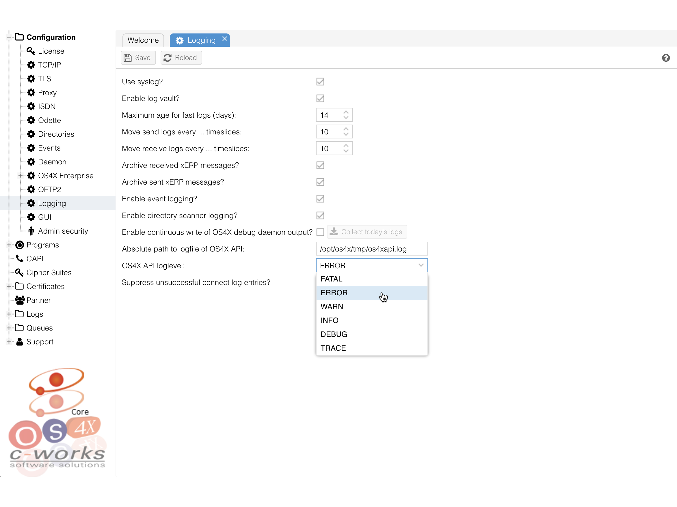Click the TLS gear icon

pyautogui.click(x=31, y=78)
